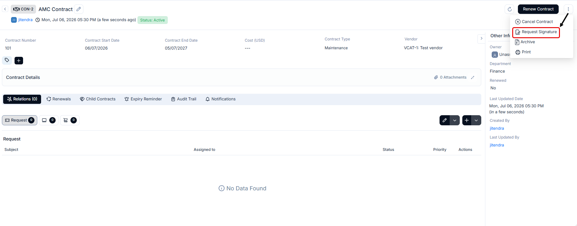Image resolution: width=577 pixels, height=226 pixels.
Task: Open the three-dot more options menu
Action: coord(568,9)
